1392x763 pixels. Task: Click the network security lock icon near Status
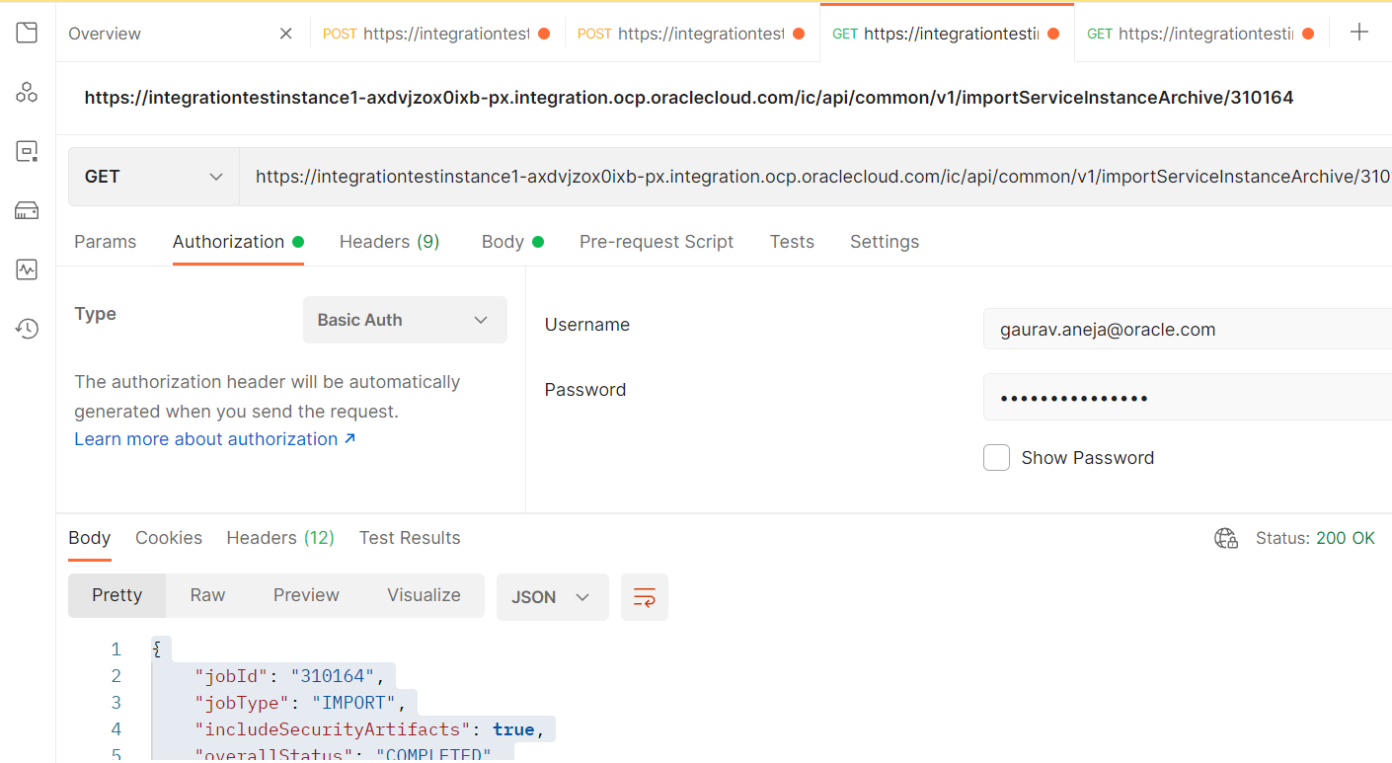pos(1225,538)
